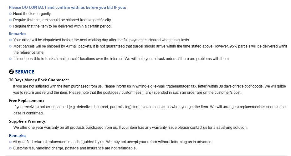Click bullet icon beside 'It is not possible to track'
The width and height of the screenshot is (291, 156).
click(10, 59)
